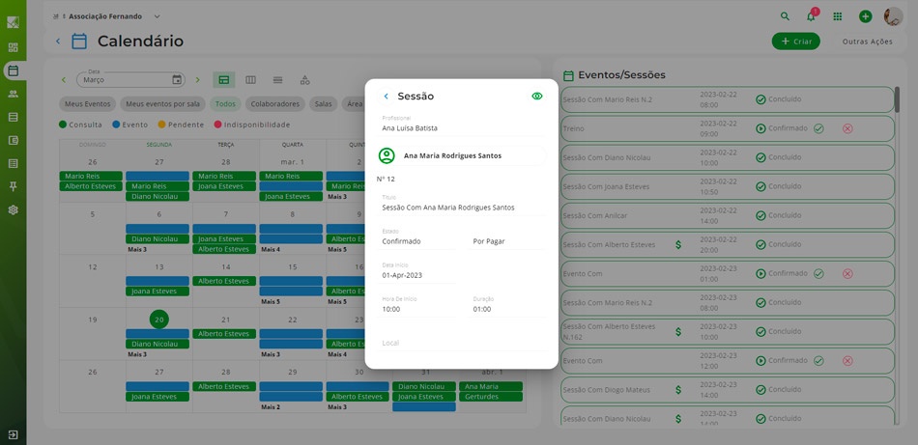
Task: Select the Todos filter chip
Action: pos(225,104)
